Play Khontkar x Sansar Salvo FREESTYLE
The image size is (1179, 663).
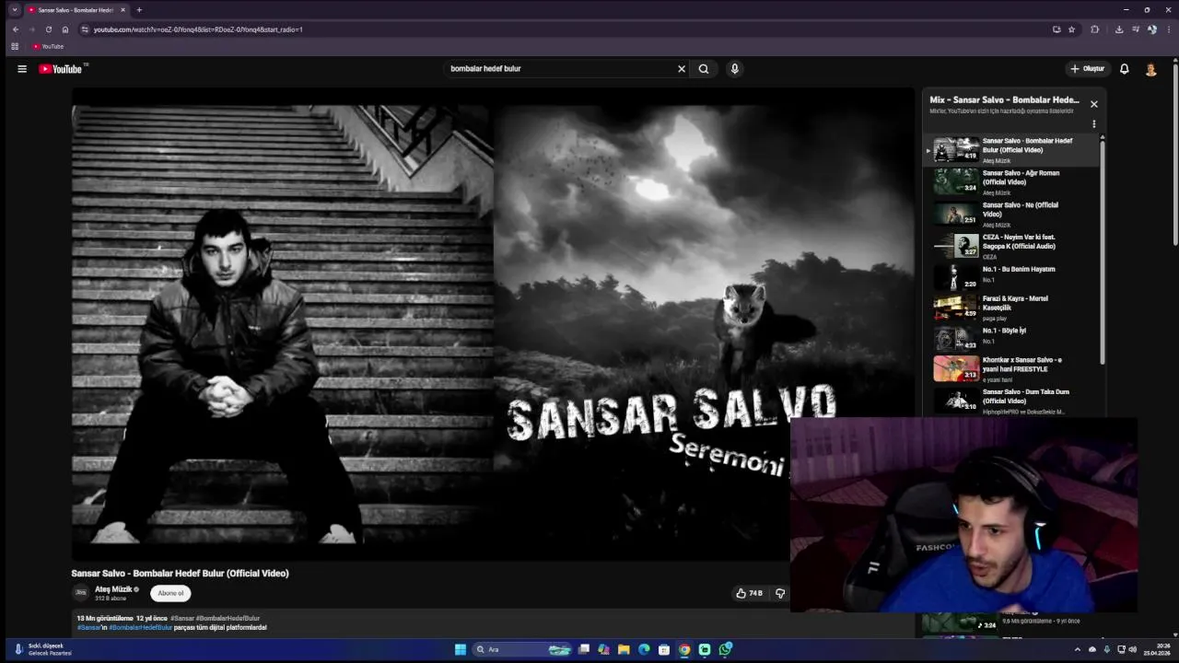1011,368
